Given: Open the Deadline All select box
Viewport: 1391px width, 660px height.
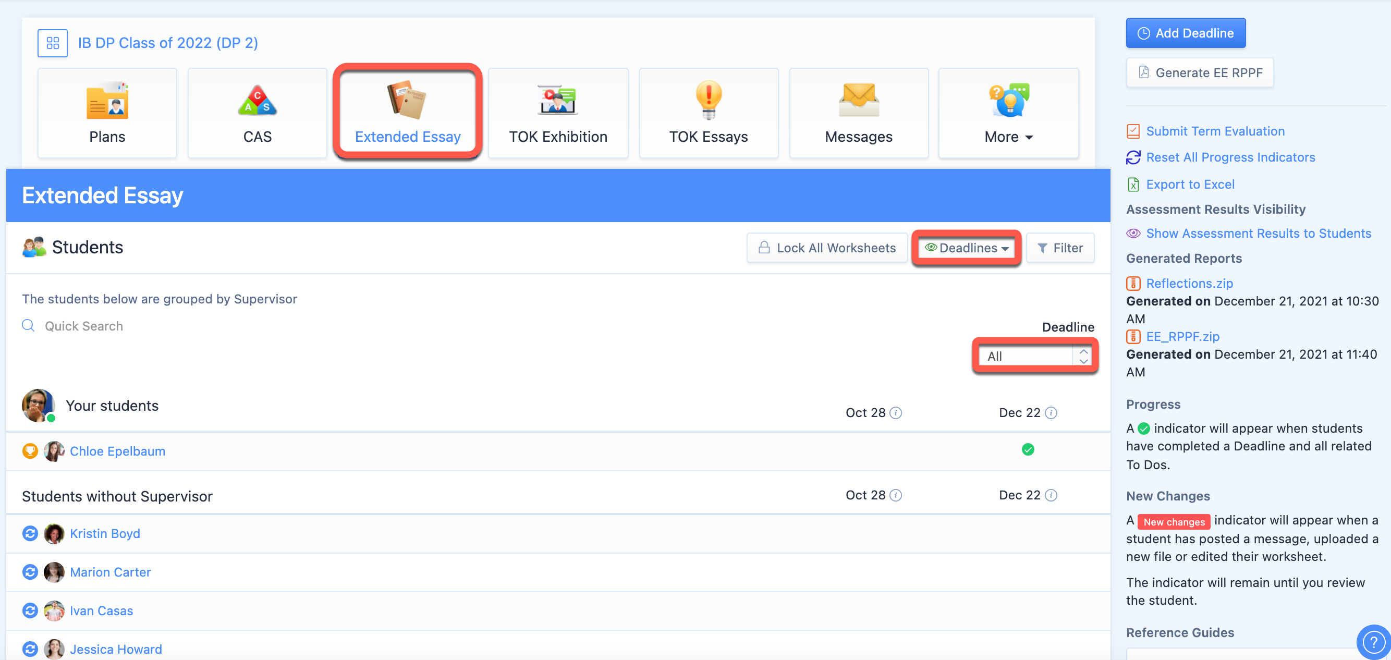Looking at the screenshot, I should click(x=1035, y=356).
